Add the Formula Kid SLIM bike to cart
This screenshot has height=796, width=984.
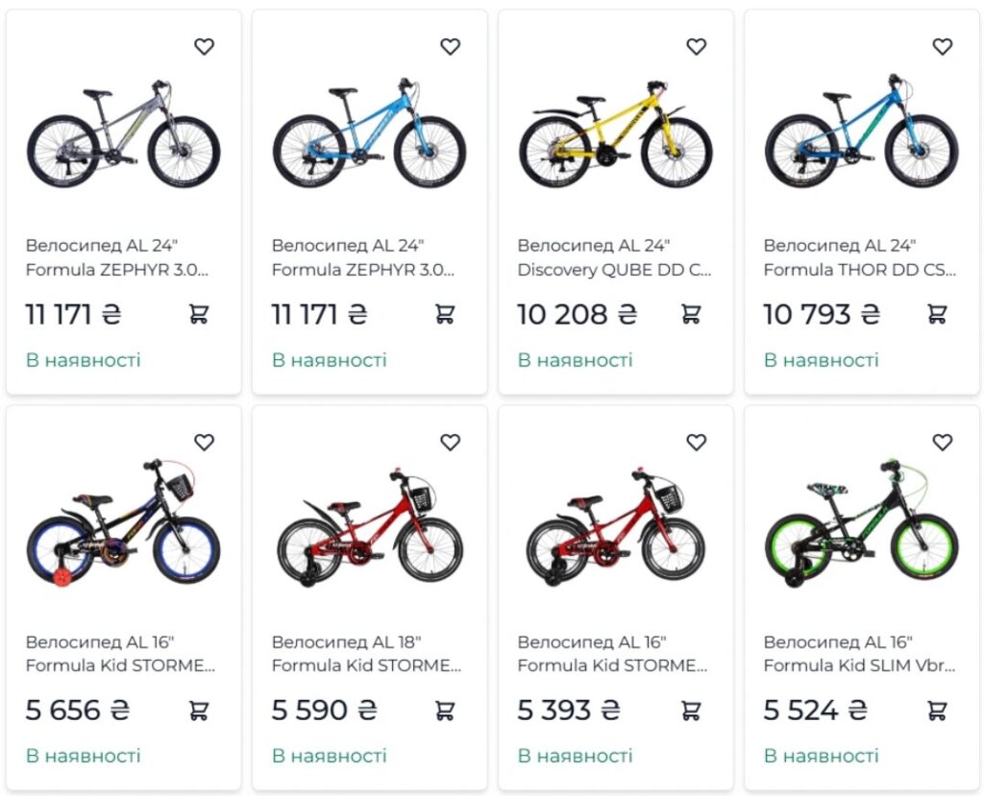tap(937, 711)
